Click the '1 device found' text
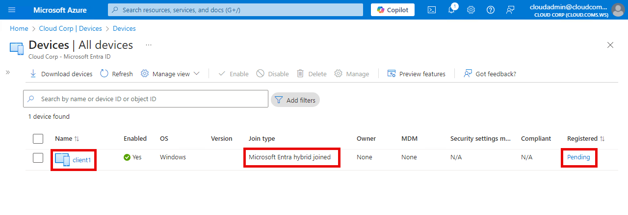Viewport: 628px width, 215px height. pos(49,117)
